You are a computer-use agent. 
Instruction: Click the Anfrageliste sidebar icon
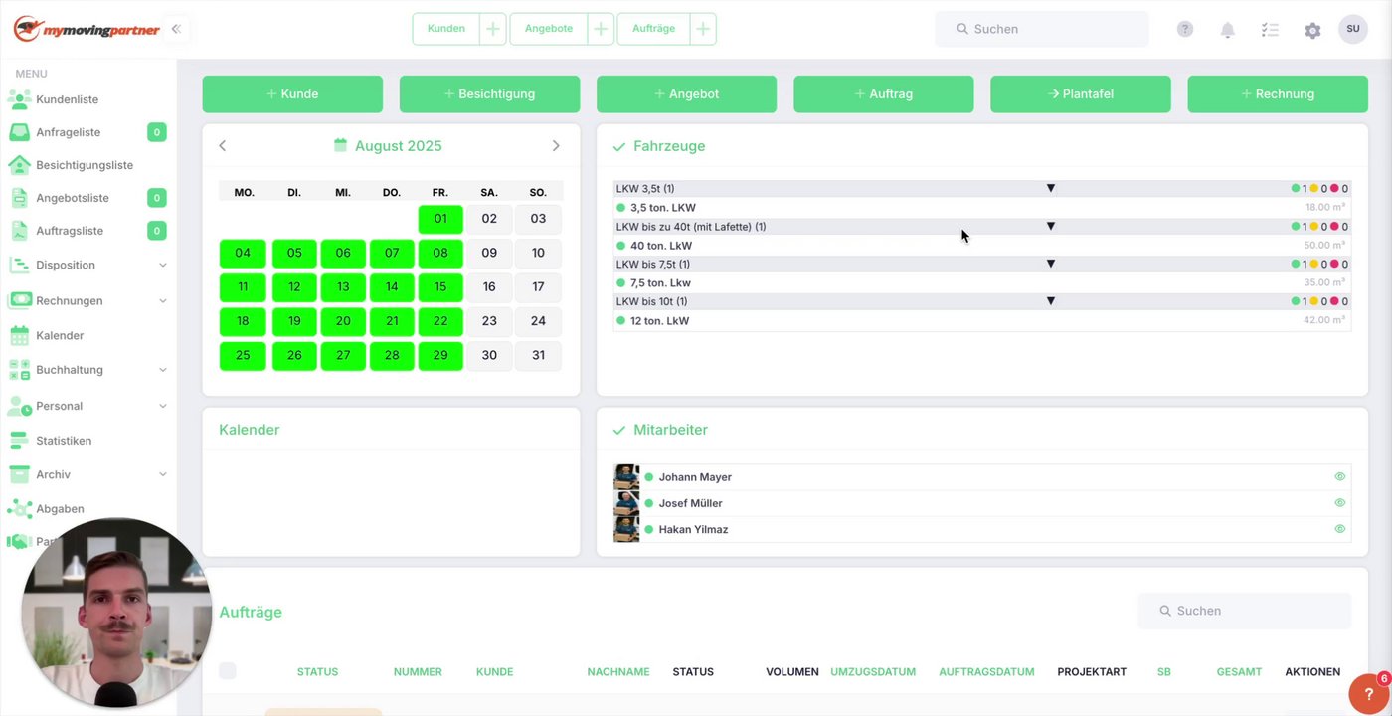(19, 132)
